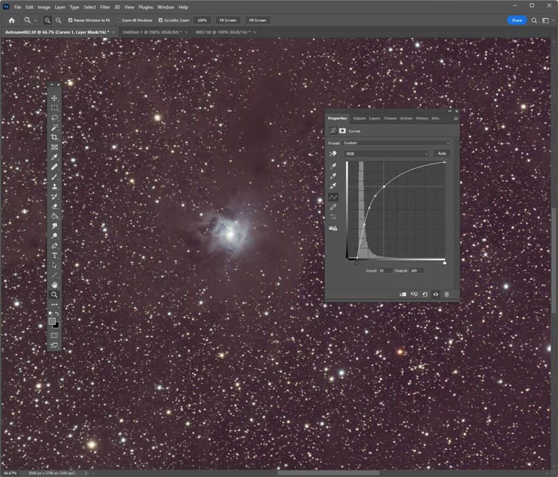
Task: Open the Preset dropdown showing Custom
Action: point(396,143)
